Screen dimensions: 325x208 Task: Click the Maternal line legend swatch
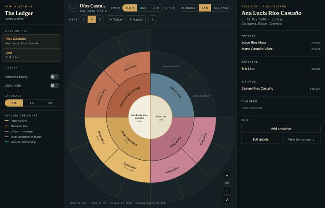point(7,126)
